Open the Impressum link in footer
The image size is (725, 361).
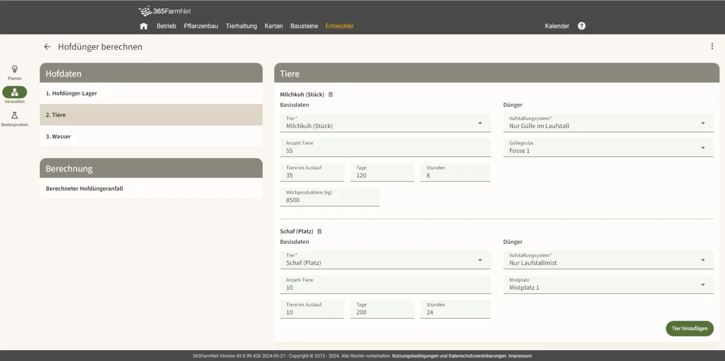click(520, 356)
